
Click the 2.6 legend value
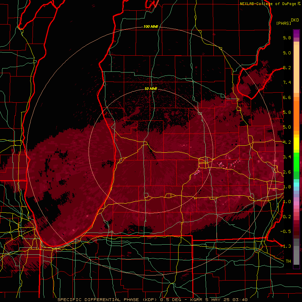[287, 172]
